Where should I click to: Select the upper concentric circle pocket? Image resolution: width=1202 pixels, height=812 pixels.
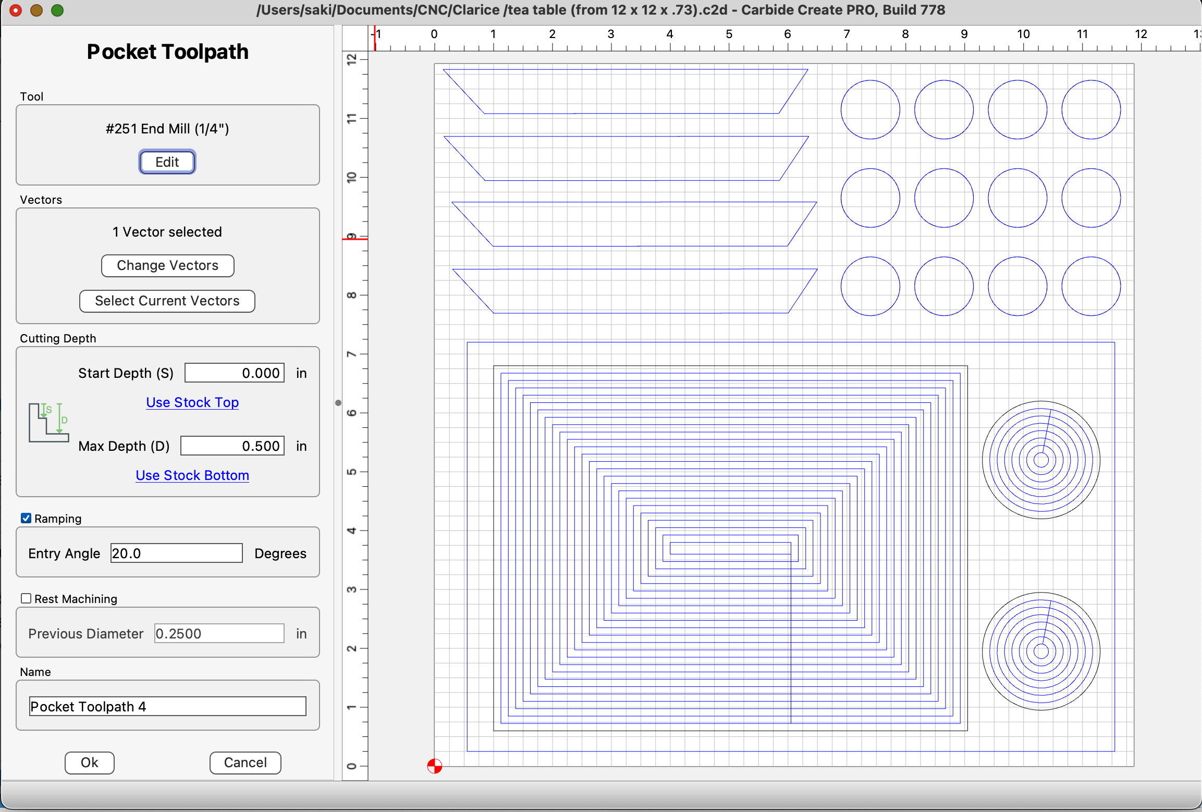pyautogui.click(x=1041, y=460)
